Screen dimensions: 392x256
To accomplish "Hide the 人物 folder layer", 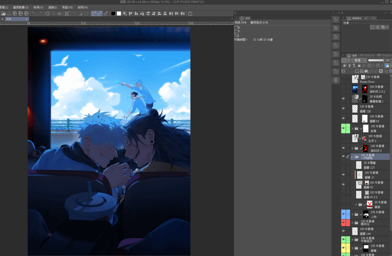I will tap(343, 214).
